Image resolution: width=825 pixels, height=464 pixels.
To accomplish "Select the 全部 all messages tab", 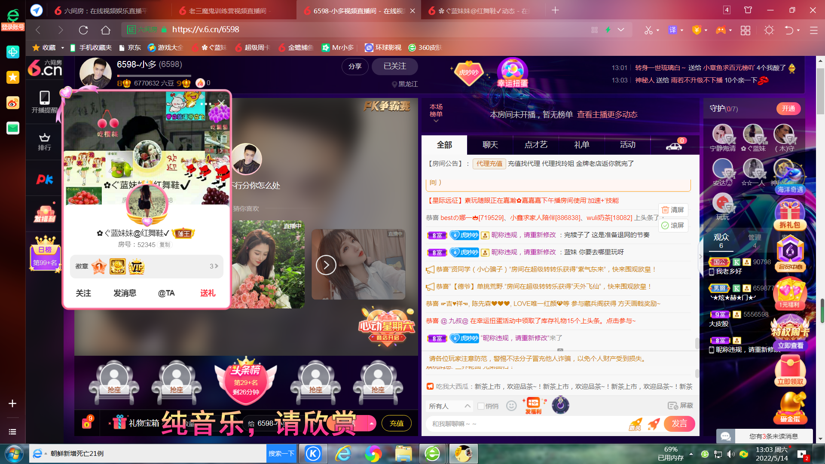I will coord(444,145).
